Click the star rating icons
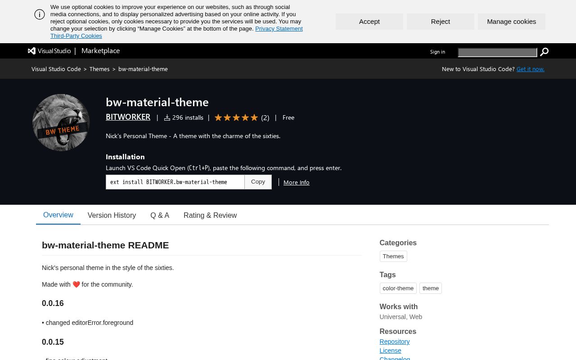 [x=236, y=117]
